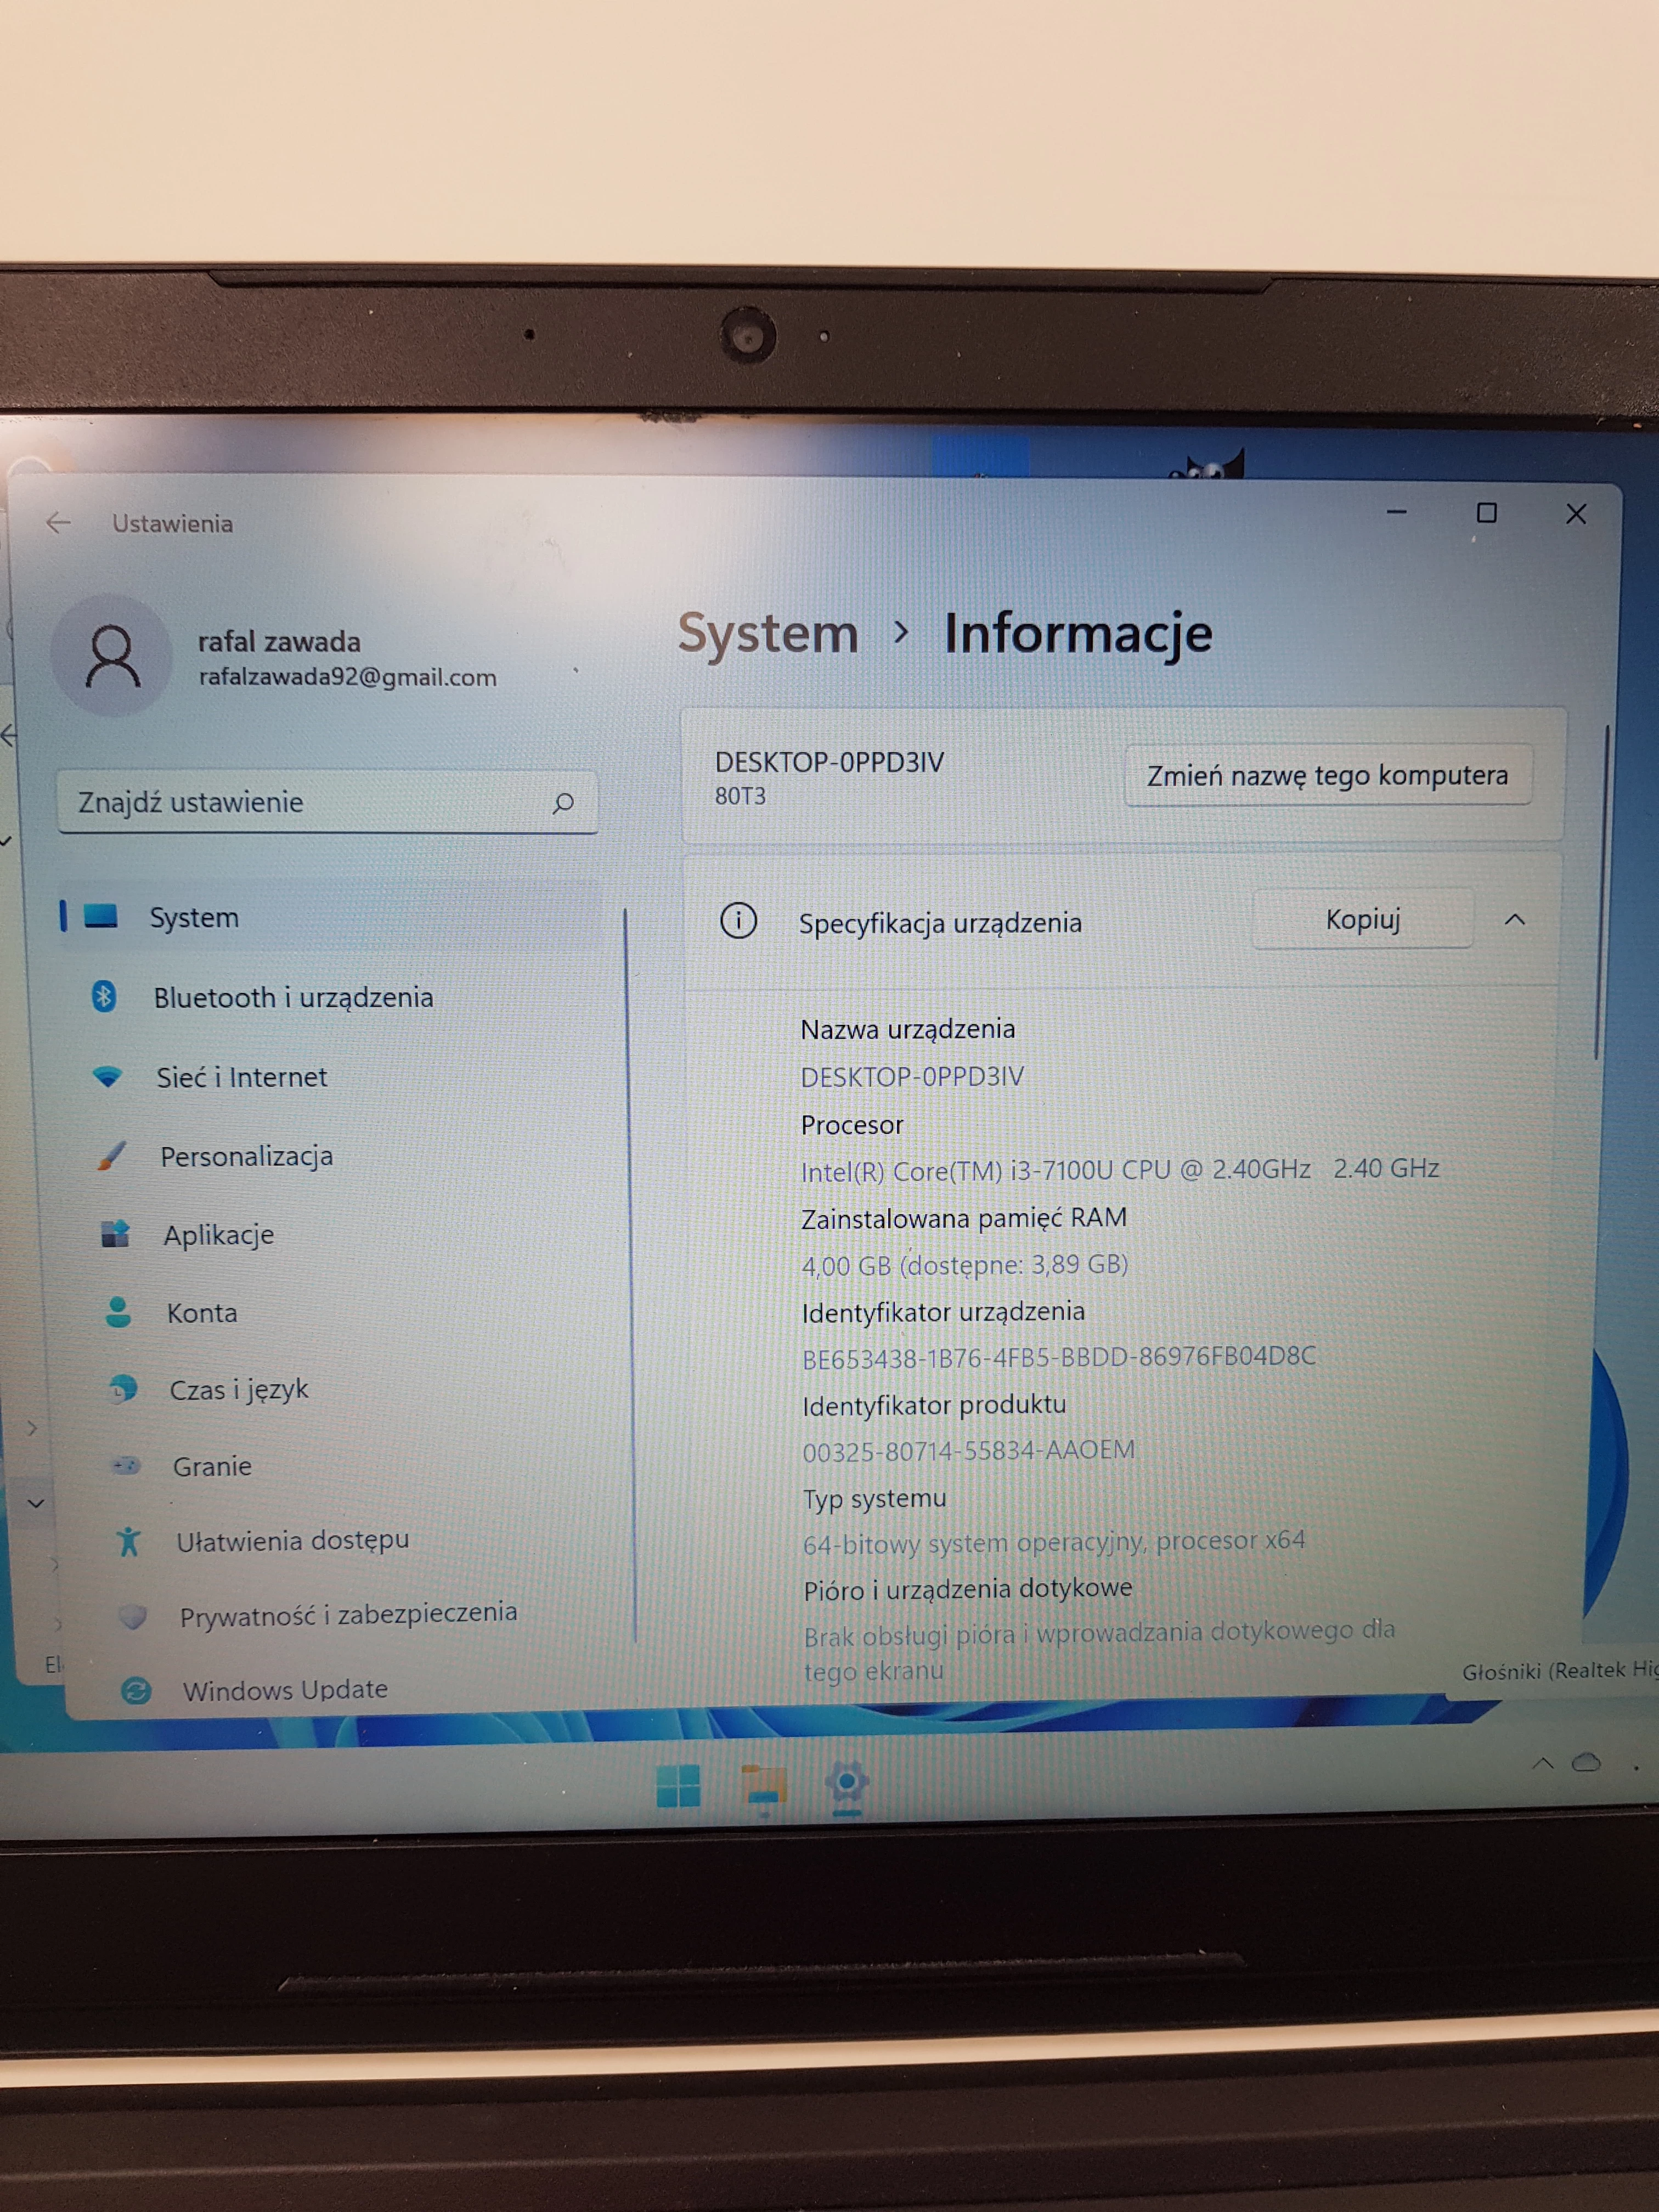Click the 80T3 model text

tap(740, 796)
